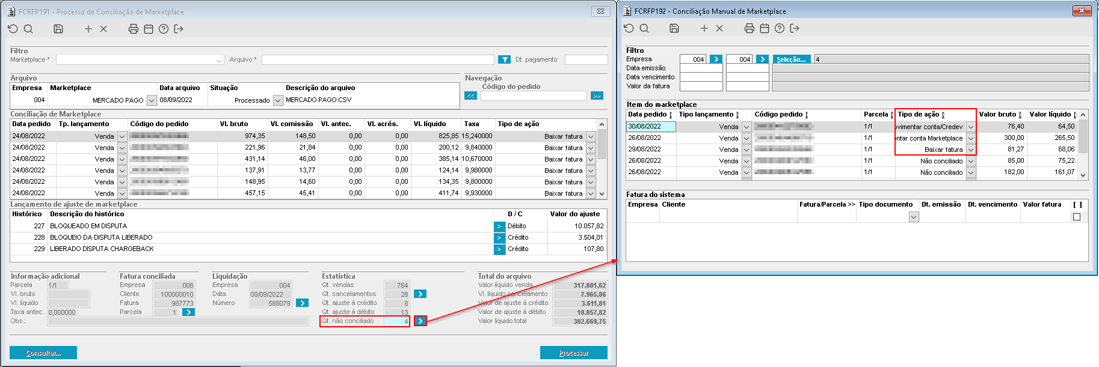Select BLOQUEIO DA DISPUTA LIBERADO history row
The height and width of the screenshot is (367, 1099).
point(309,238)
